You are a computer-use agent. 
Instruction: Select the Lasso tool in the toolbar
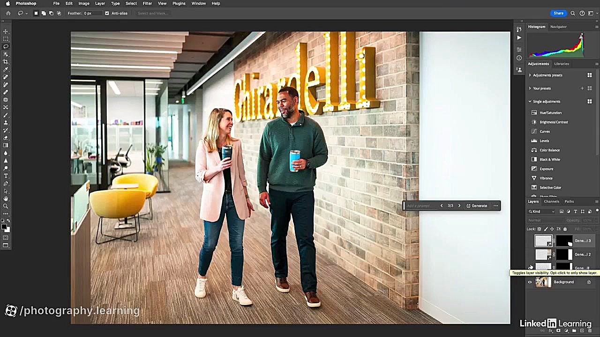pyautogui.click(x=6, y=46)
